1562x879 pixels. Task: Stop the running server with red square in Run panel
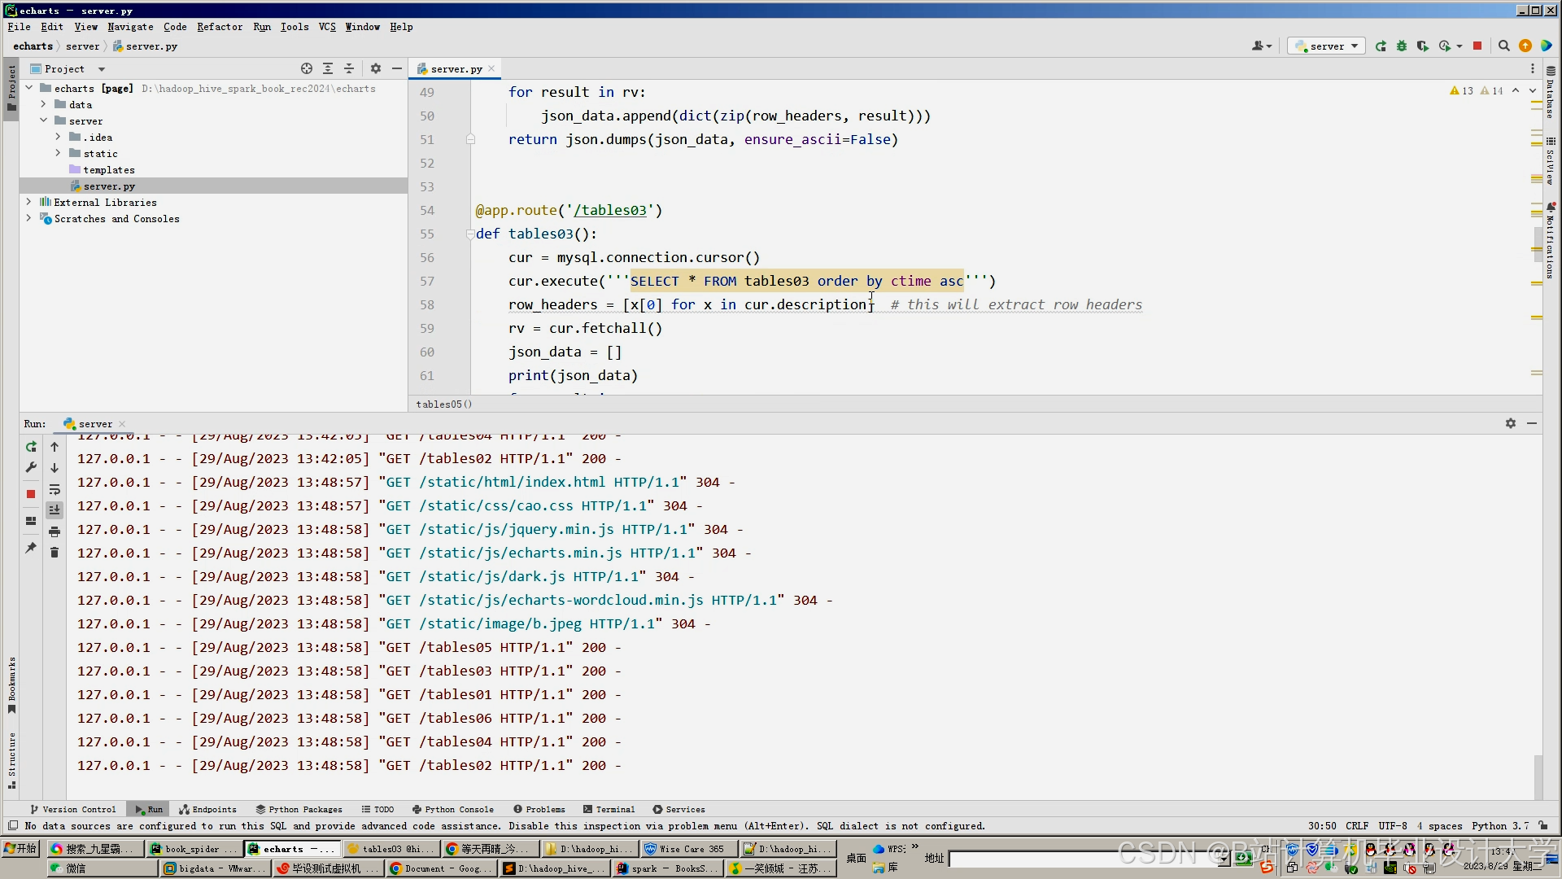pos(31,494)
